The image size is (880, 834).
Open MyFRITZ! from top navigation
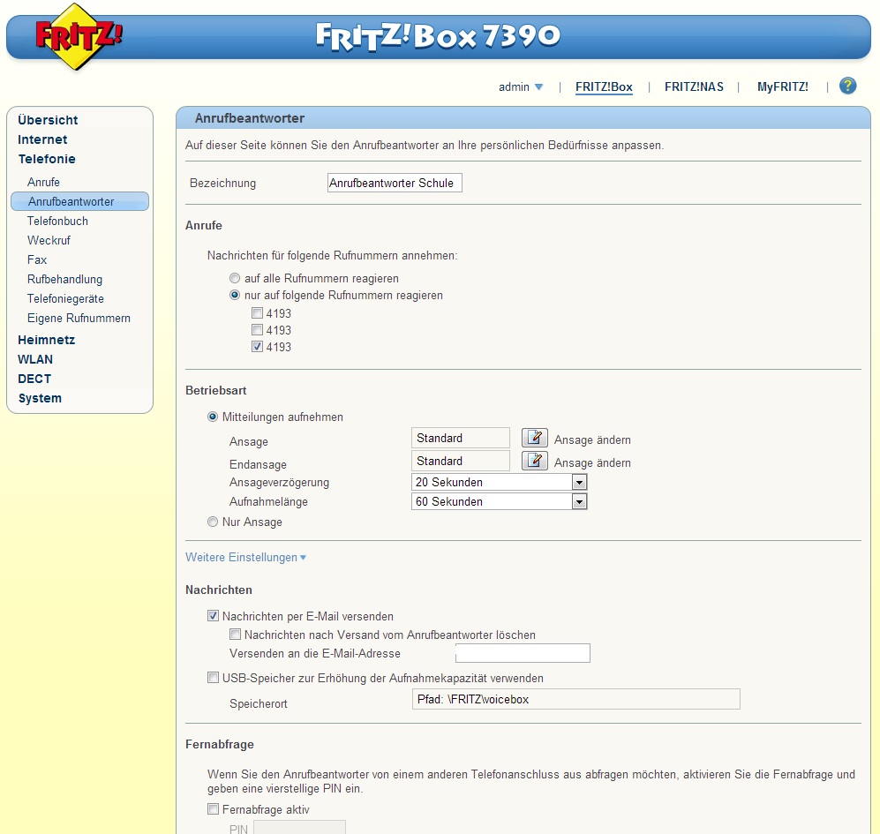[x=782, y=87]
